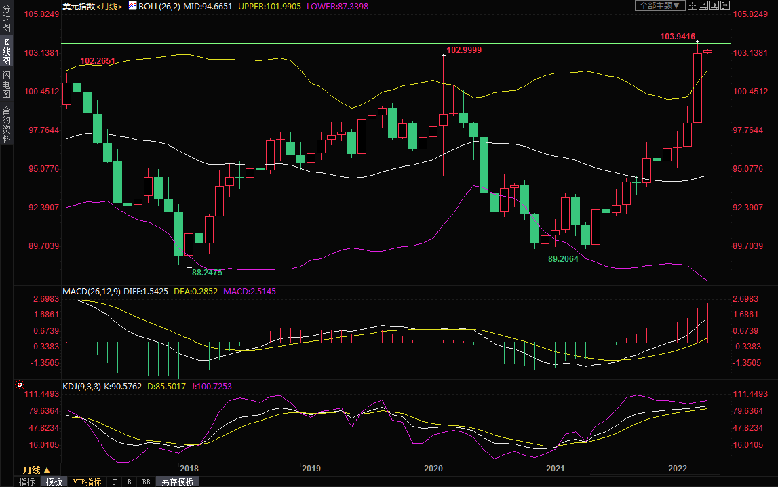This screenshot has width=778, height=487.
Task: Click the B indicator shortcut button
Action: (x=129, y=482)
